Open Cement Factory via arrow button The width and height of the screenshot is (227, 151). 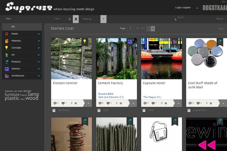pyautogui.click(x=133, y=103)
